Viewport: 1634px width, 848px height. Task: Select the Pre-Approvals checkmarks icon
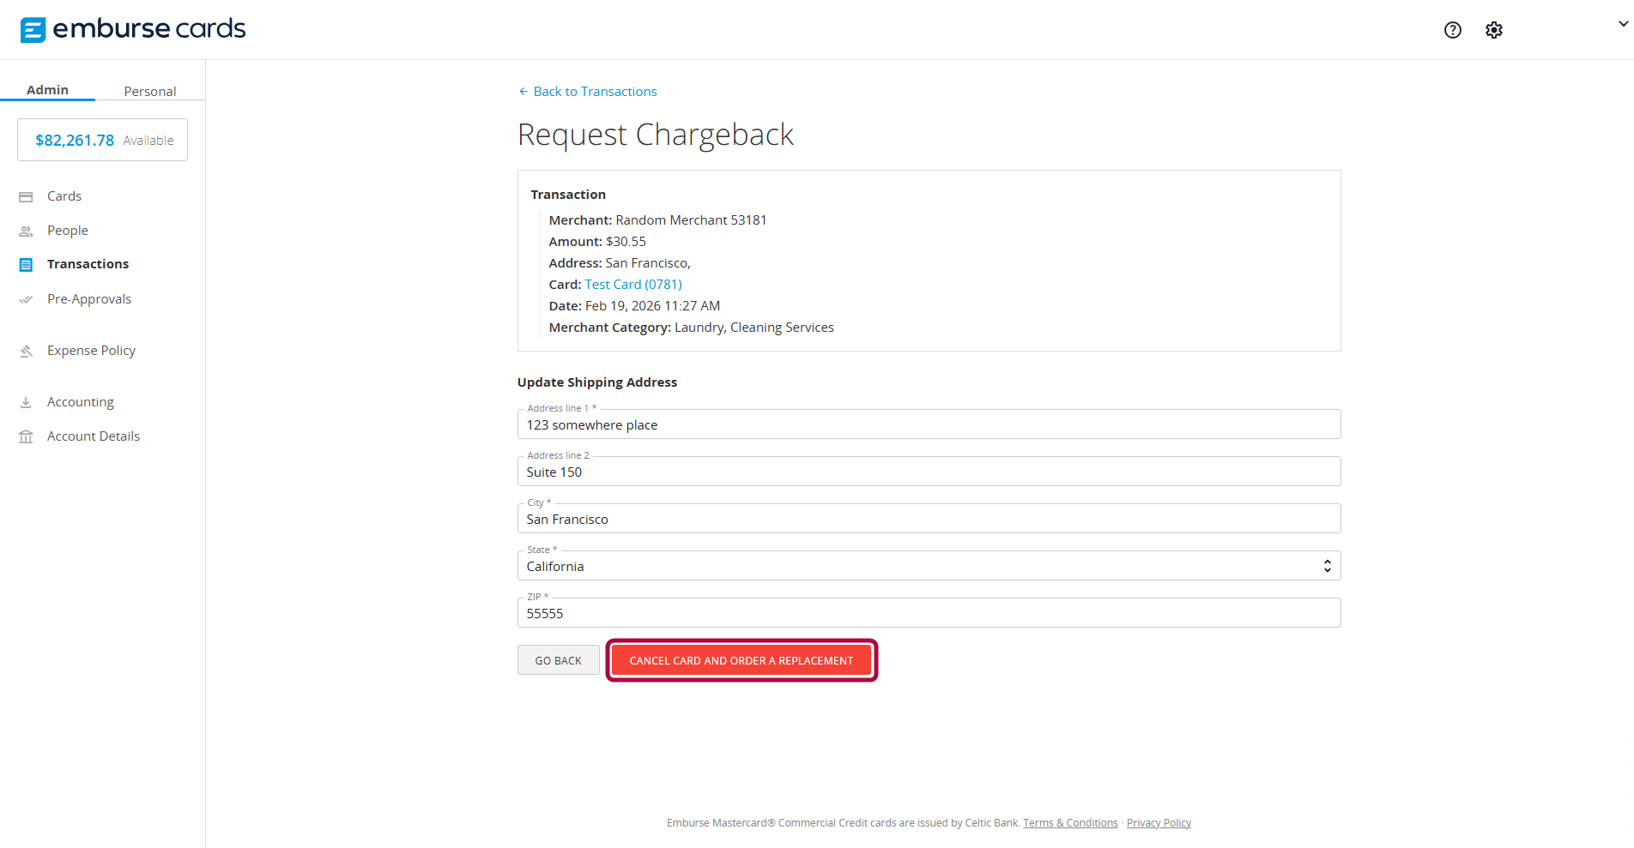point(27,299)
